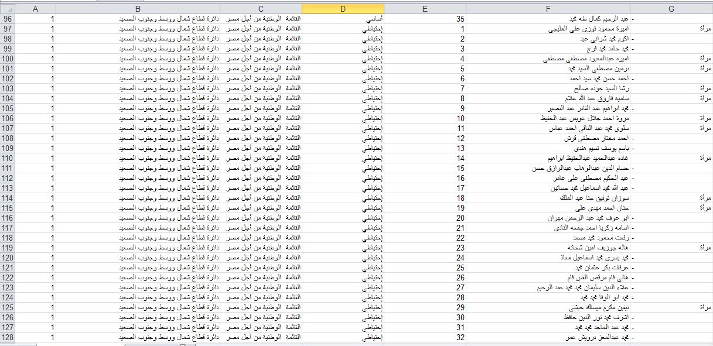Click cell B100 in district column
Viewport: 713px width, 346px height.
138,59
